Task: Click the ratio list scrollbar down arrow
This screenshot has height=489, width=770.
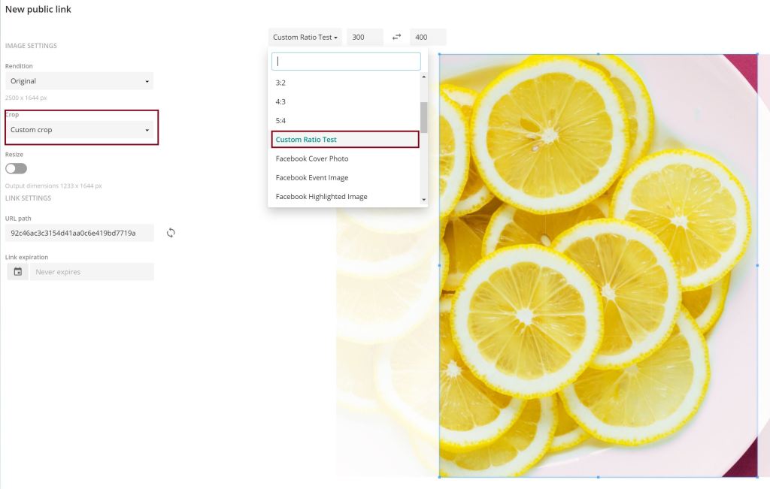Action: click(423, 200)
